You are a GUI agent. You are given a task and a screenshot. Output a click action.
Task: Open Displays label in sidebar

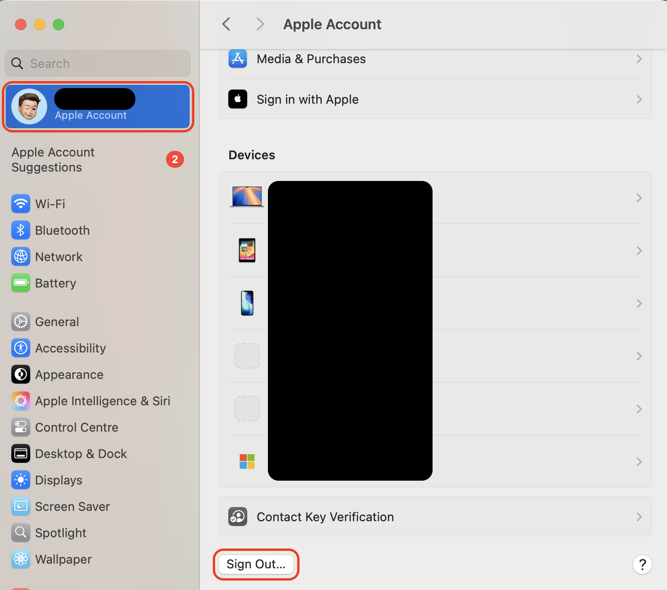[59, 480]
